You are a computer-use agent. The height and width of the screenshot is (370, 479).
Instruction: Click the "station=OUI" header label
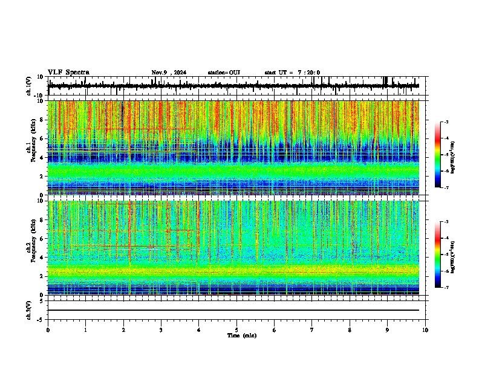(224, 73)
